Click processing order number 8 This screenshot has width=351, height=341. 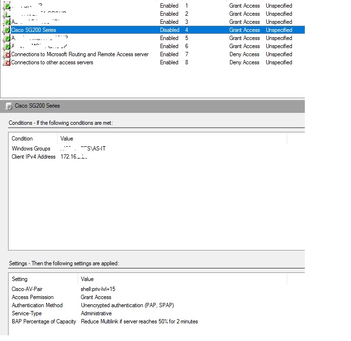(x=187, y=62)
